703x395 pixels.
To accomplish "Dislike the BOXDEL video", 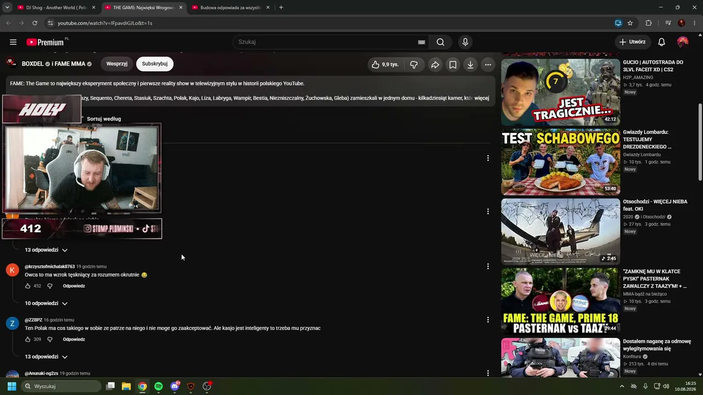I will tap(414, 65).
